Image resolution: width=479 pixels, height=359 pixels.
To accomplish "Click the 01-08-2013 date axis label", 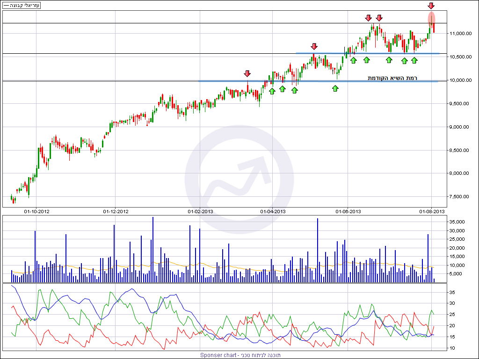I will [431, 211].
